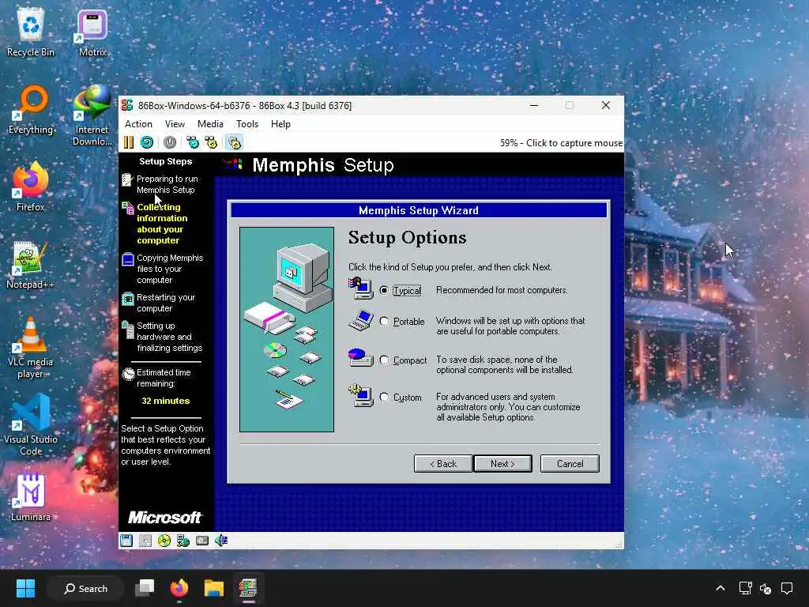Open Notepad++ desktop shortcut
Image resolution: width=809 pixels, height=607 pixels.
pos(31,266)
